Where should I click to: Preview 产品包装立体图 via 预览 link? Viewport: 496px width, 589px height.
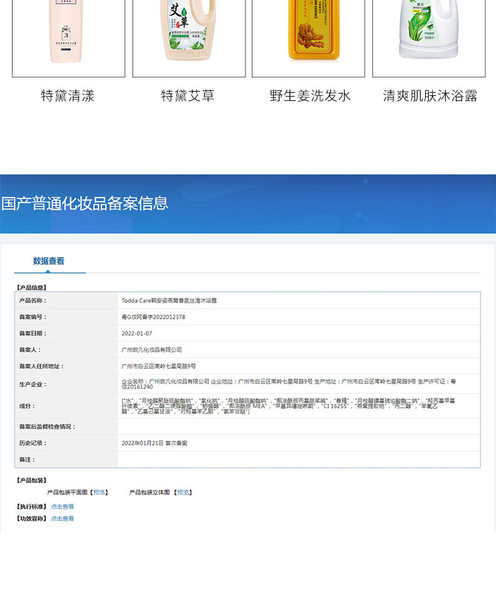183,492
